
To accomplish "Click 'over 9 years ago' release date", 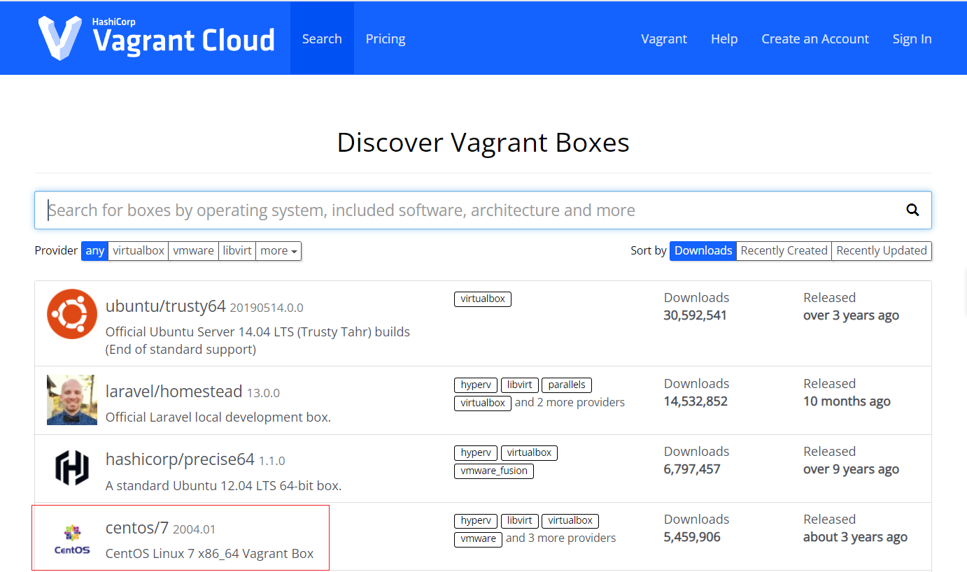I will tap(851, 469).
